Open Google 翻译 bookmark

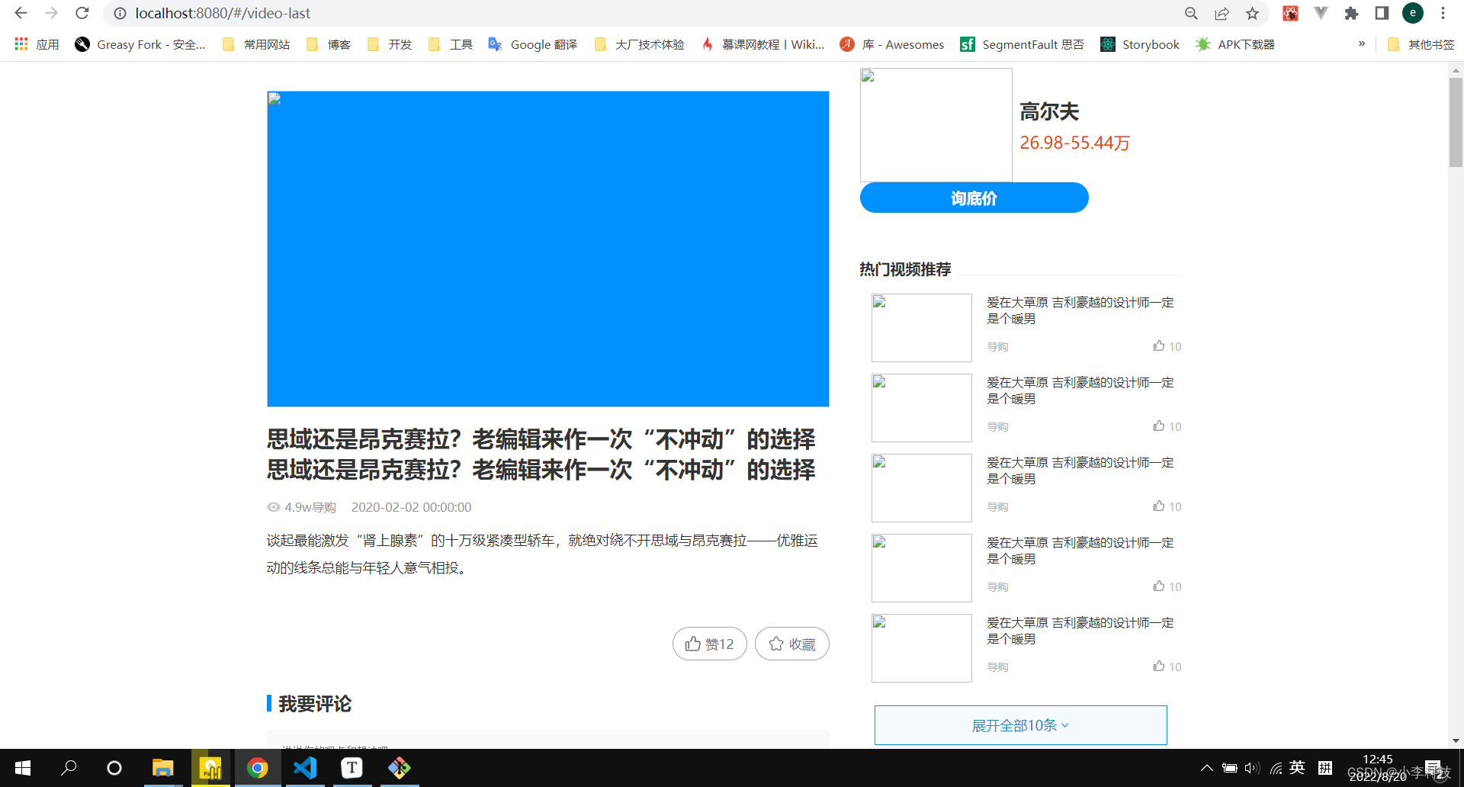point(533,44)
